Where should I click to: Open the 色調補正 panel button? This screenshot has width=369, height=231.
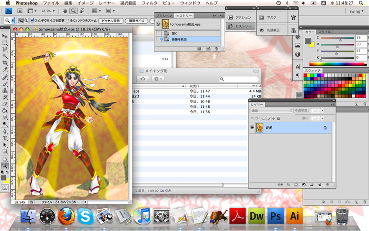(x=272, y=30)
